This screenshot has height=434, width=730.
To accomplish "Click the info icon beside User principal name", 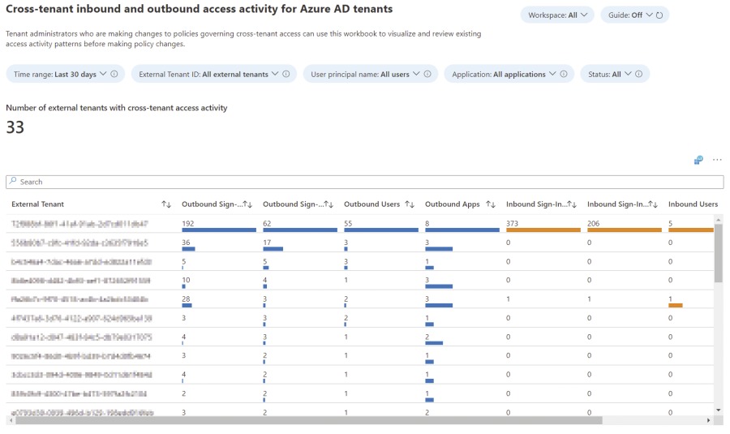I will click(427, 74).
